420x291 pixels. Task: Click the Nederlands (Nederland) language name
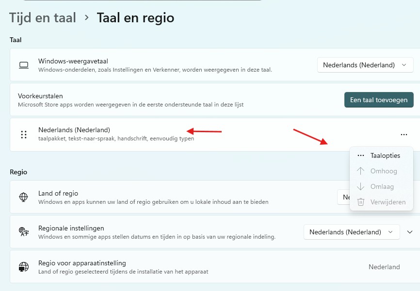pos(74,130)
